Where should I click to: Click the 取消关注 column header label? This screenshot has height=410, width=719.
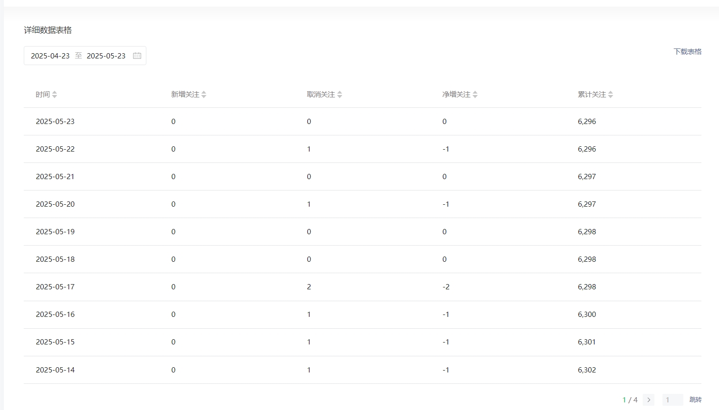321,95
